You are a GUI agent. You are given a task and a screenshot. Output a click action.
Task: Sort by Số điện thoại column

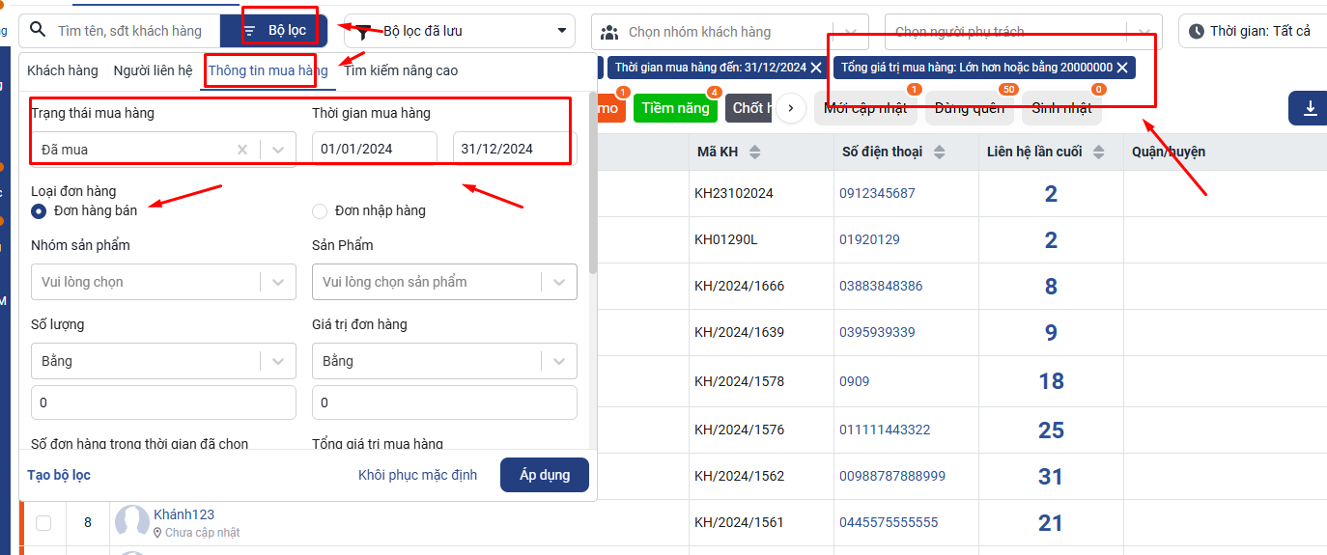(939, 153)
